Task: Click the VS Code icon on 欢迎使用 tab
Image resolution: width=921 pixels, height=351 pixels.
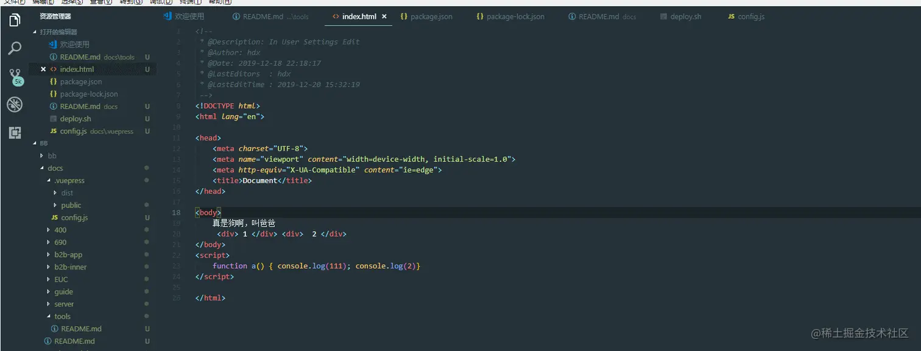Action: pos(168,16)
